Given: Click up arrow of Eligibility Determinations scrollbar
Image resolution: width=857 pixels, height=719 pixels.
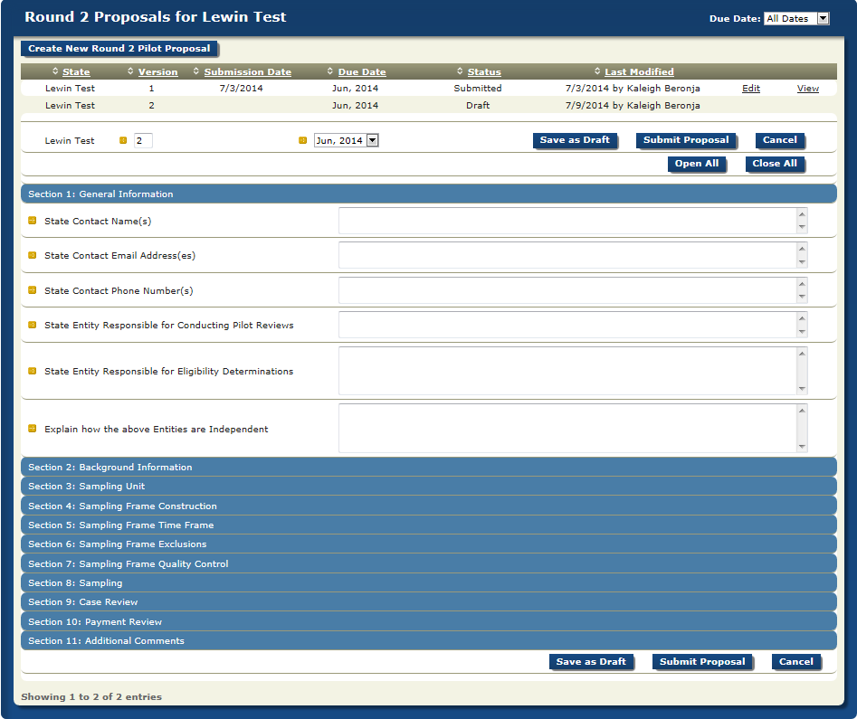Looking at the screenshot, I should tap(802, 354).
